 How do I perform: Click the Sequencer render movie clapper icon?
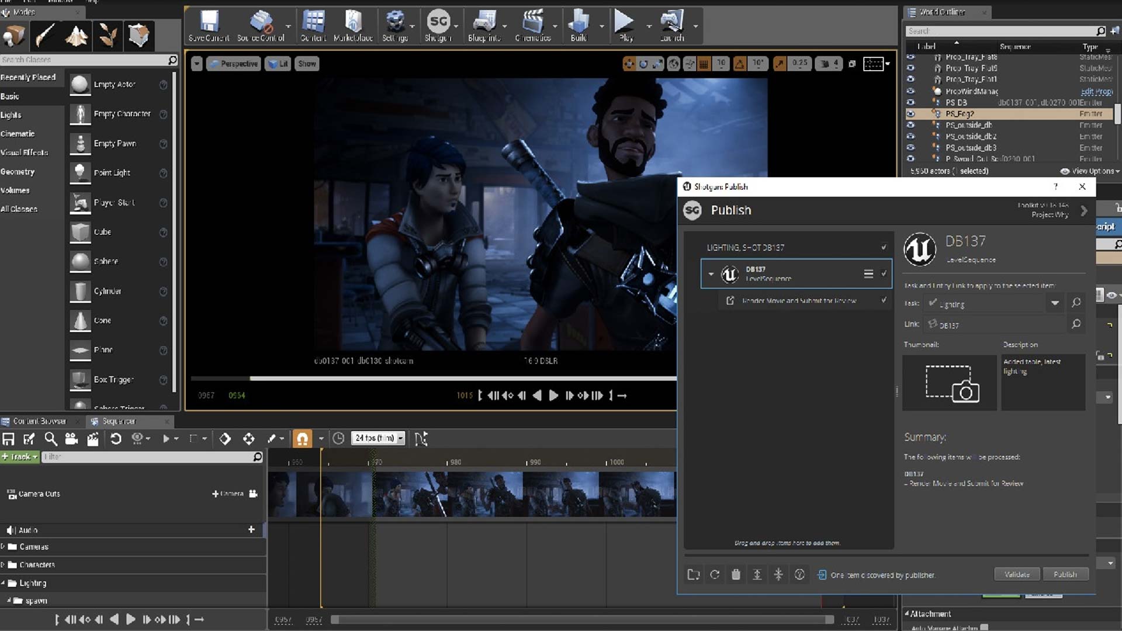tap(93, 439)
